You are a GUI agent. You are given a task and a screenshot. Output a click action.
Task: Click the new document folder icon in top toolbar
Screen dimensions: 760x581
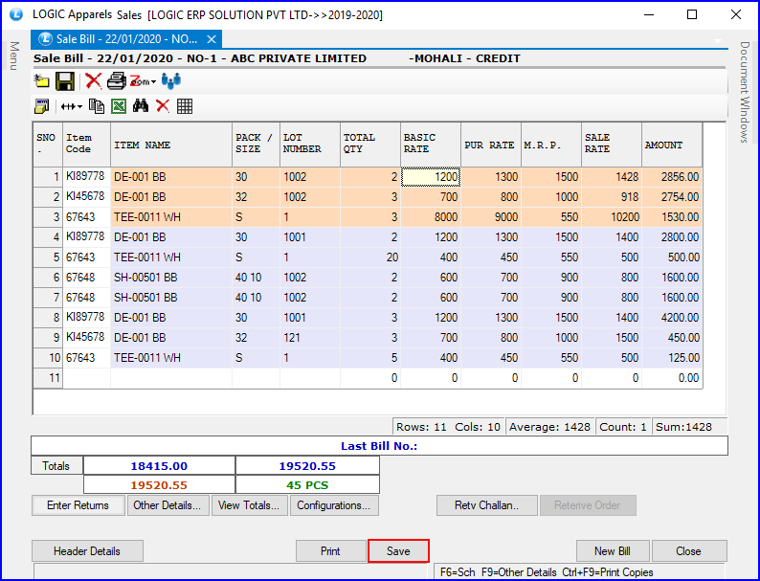[42, 81]
